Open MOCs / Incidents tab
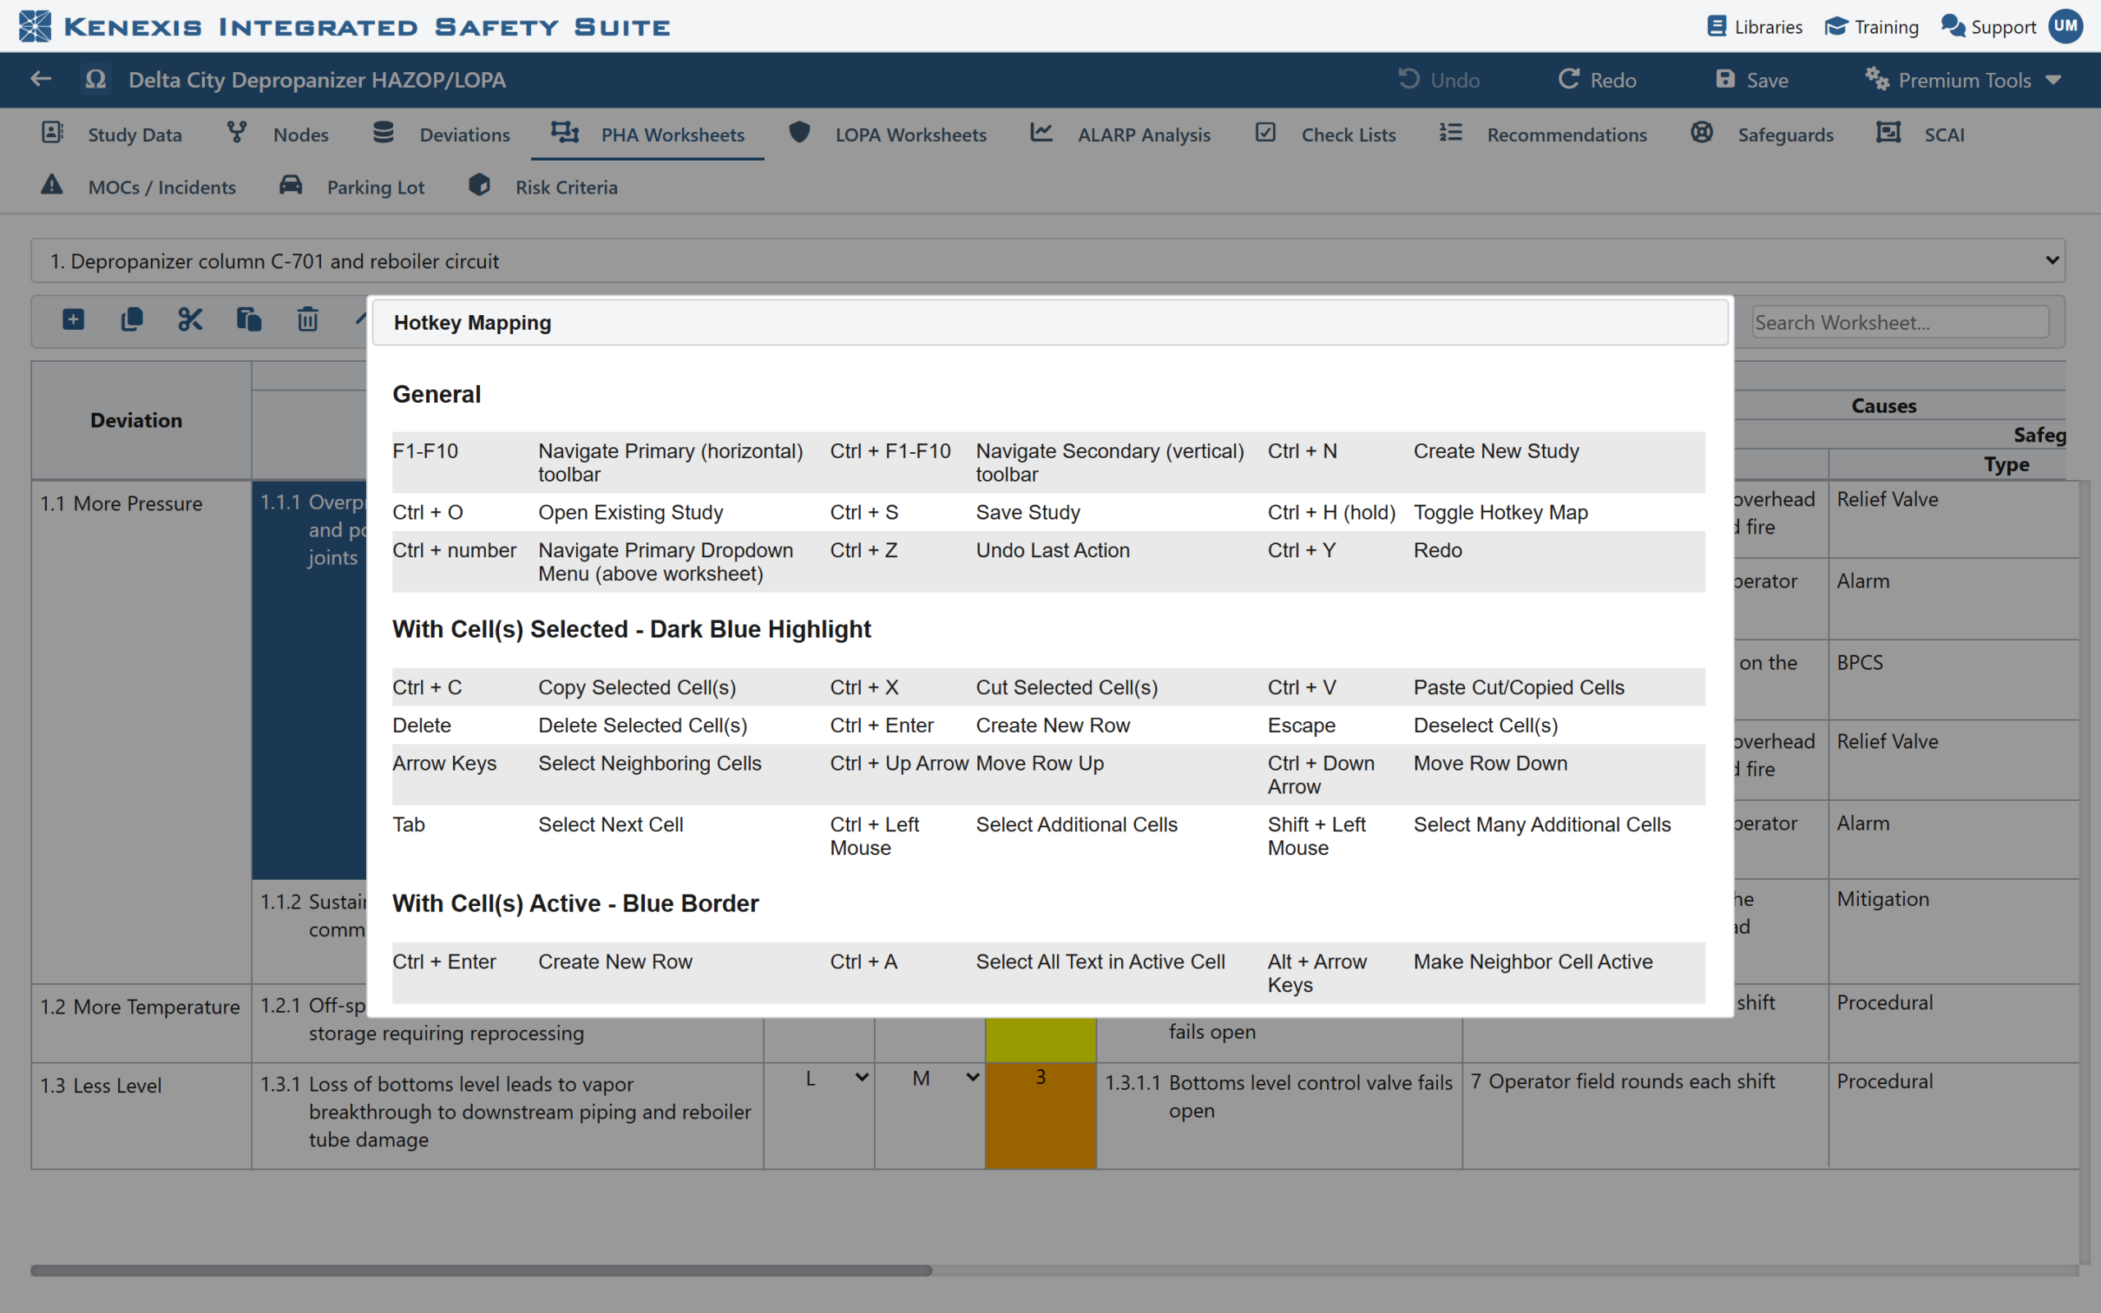Viewport: 2101px width, 1313px height. pyautogui.click(x=138, y=187)
